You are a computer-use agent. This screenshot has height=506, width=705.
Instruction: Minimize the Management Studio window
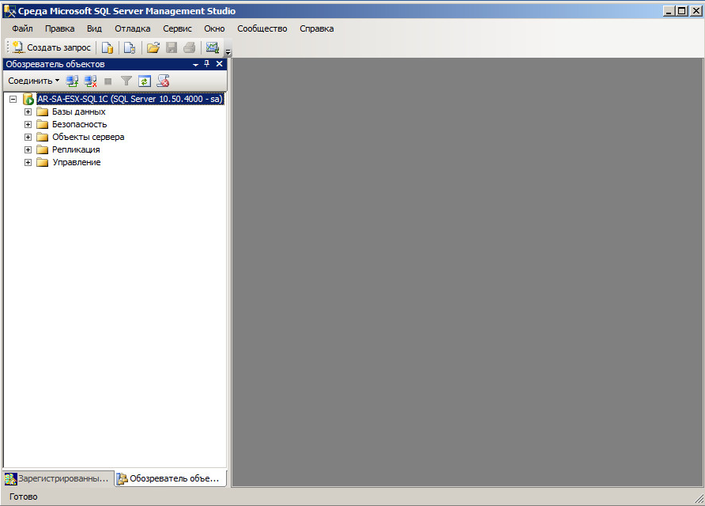click(669, 11)
